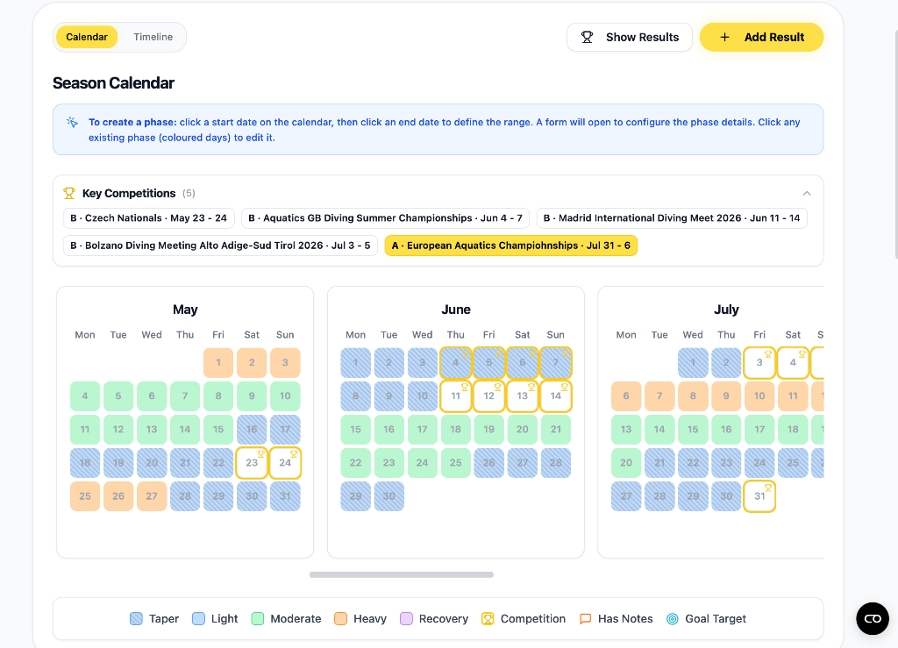Select June 4 competition day
The width and height of the screenshot is (898, 648).
point(456,362)
